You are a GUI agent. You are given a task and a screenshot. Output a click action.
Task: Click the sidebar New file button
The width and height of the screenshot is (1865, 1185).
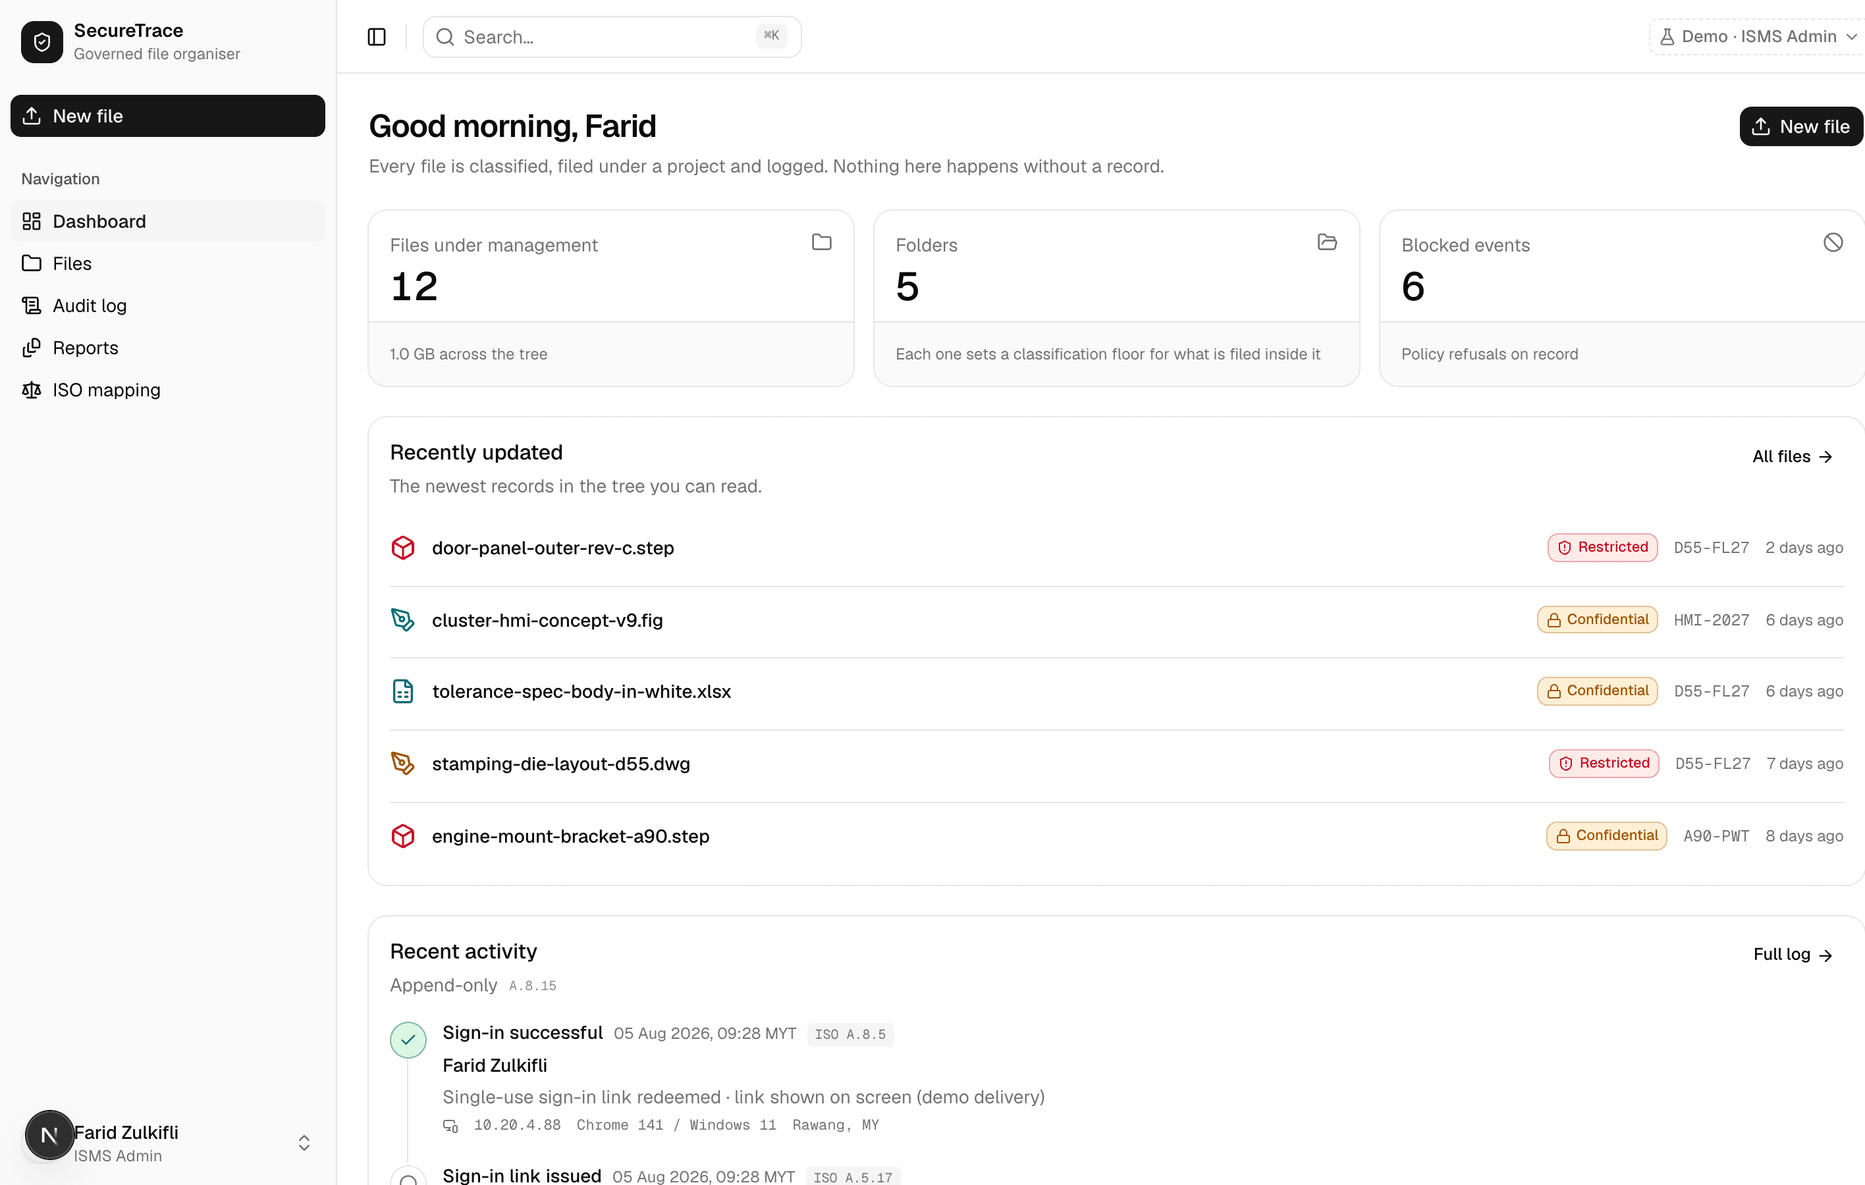click(x=168, y=116)
